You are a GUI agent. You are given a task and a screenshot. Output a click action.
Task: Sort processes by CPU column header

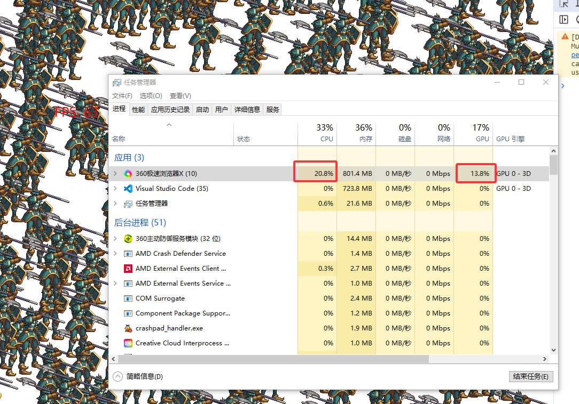coord(318,133)
